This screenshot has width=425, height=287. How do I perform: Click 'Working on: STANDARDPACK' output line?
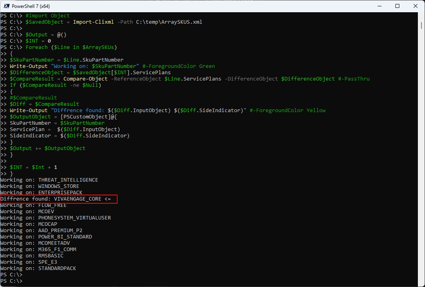pyautogui.click(x=38, y=268)
